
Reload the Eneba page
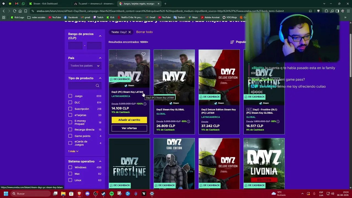(15, 11)
